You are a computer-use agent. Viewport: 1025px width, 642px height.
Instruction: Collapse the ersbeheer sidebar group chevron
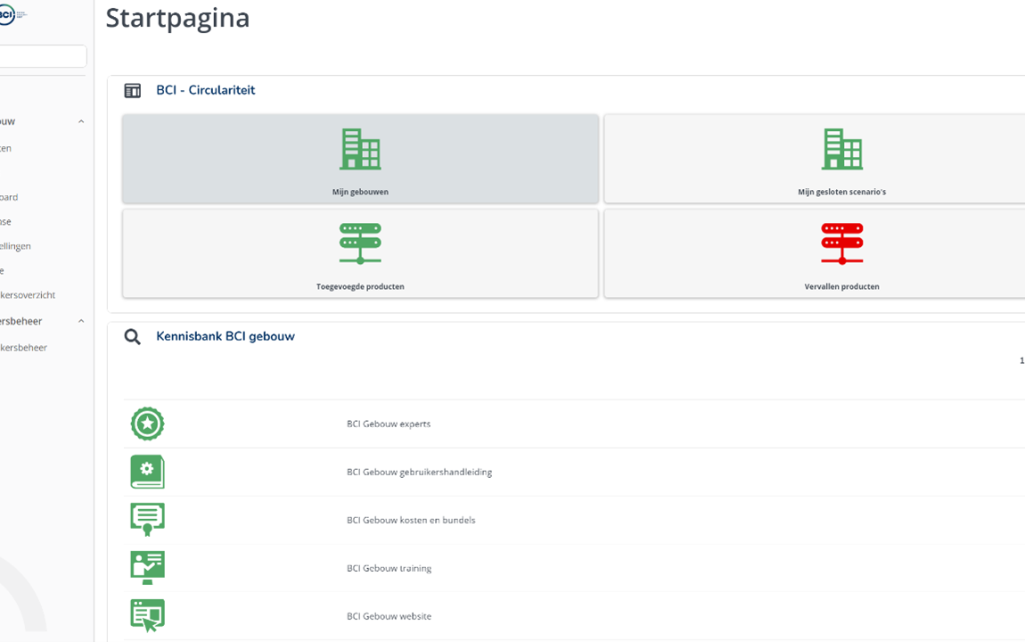coord(81,321)
